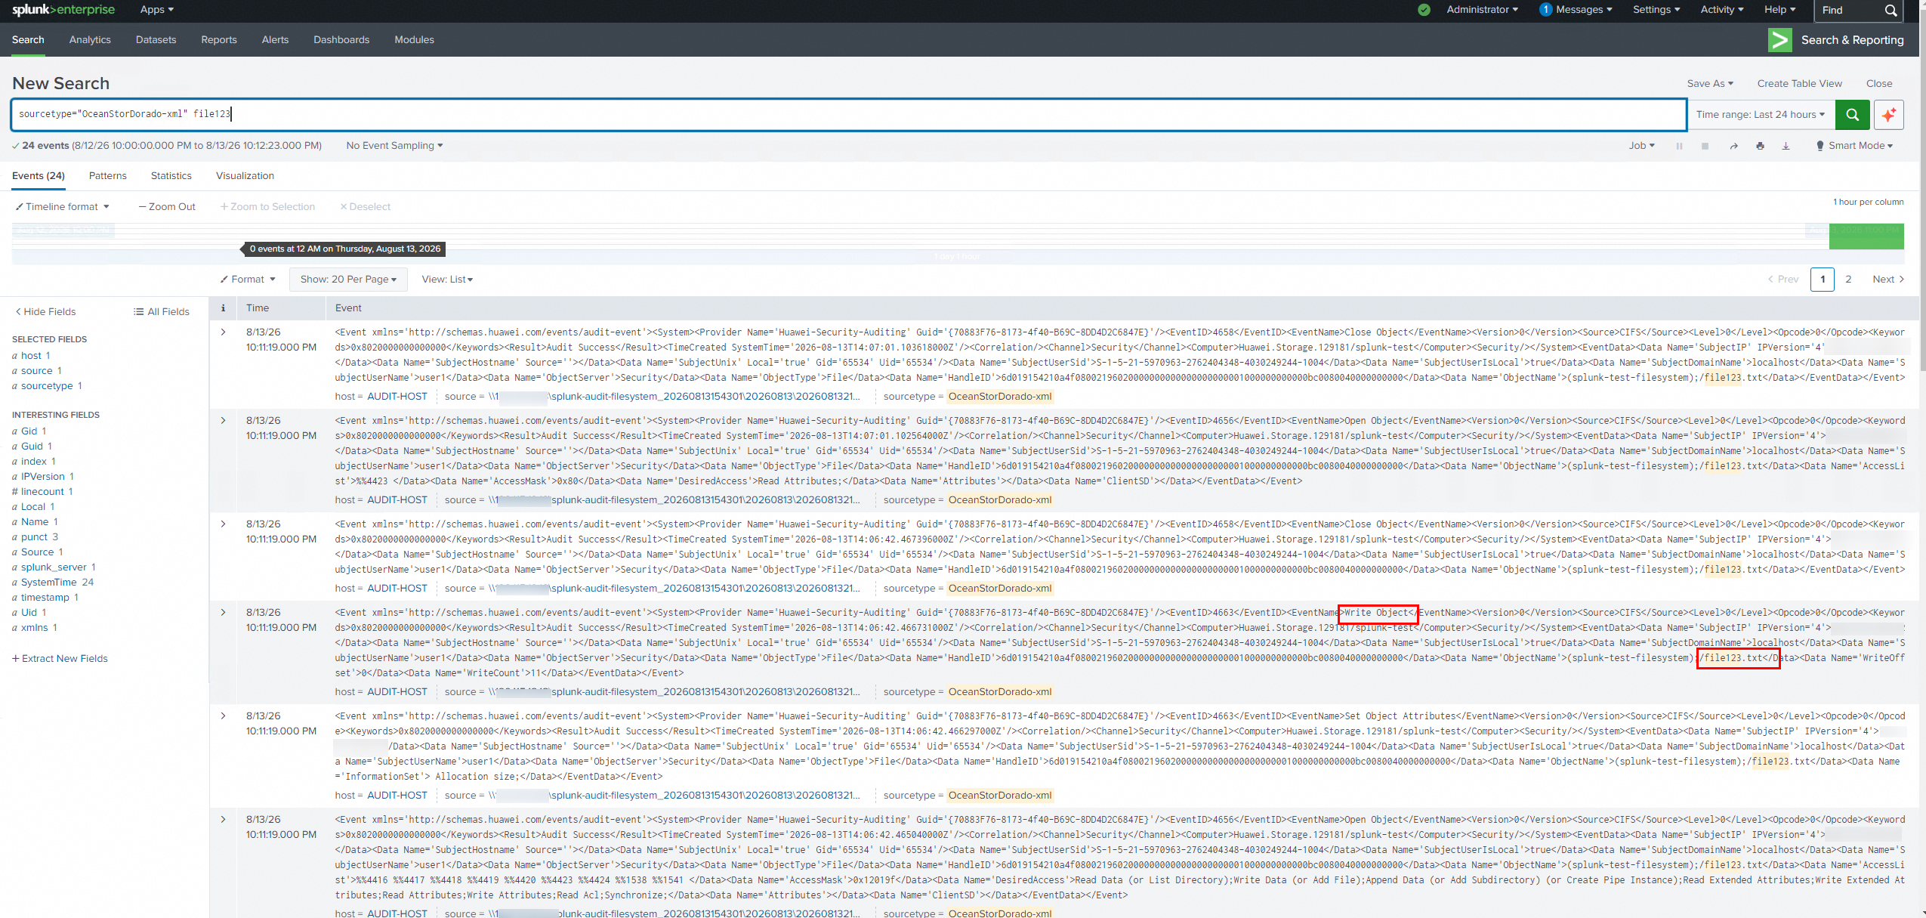Open the AI assistant sparkle icon
Screen dimensions: 1926x918
pos(1888,115)
